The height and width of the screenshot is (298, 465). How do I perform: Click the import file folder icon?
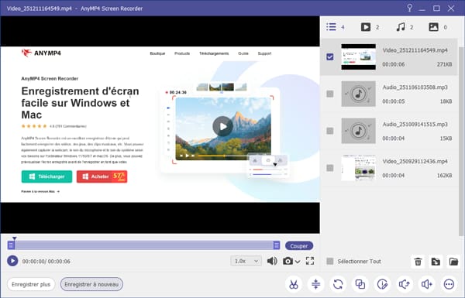tap(436, 262)
